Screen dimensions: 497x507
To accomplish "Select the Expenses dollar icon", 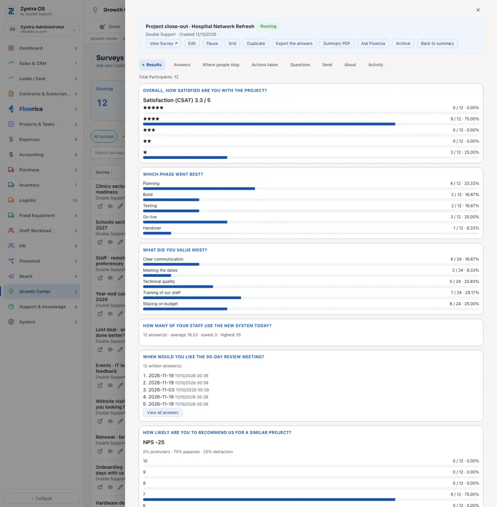I will [11, 139].
